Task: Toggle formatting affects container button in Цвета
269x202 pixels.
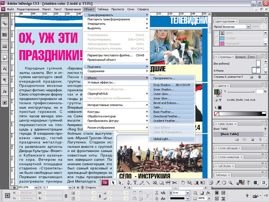Action: click(216, 100)
